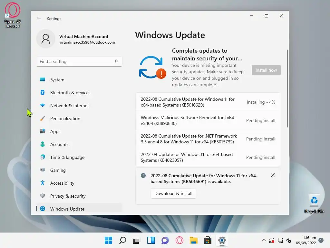330x248 pixels.
Task: Click the virtualmsacc3598@outlook.com email
Action: [87, 42]
